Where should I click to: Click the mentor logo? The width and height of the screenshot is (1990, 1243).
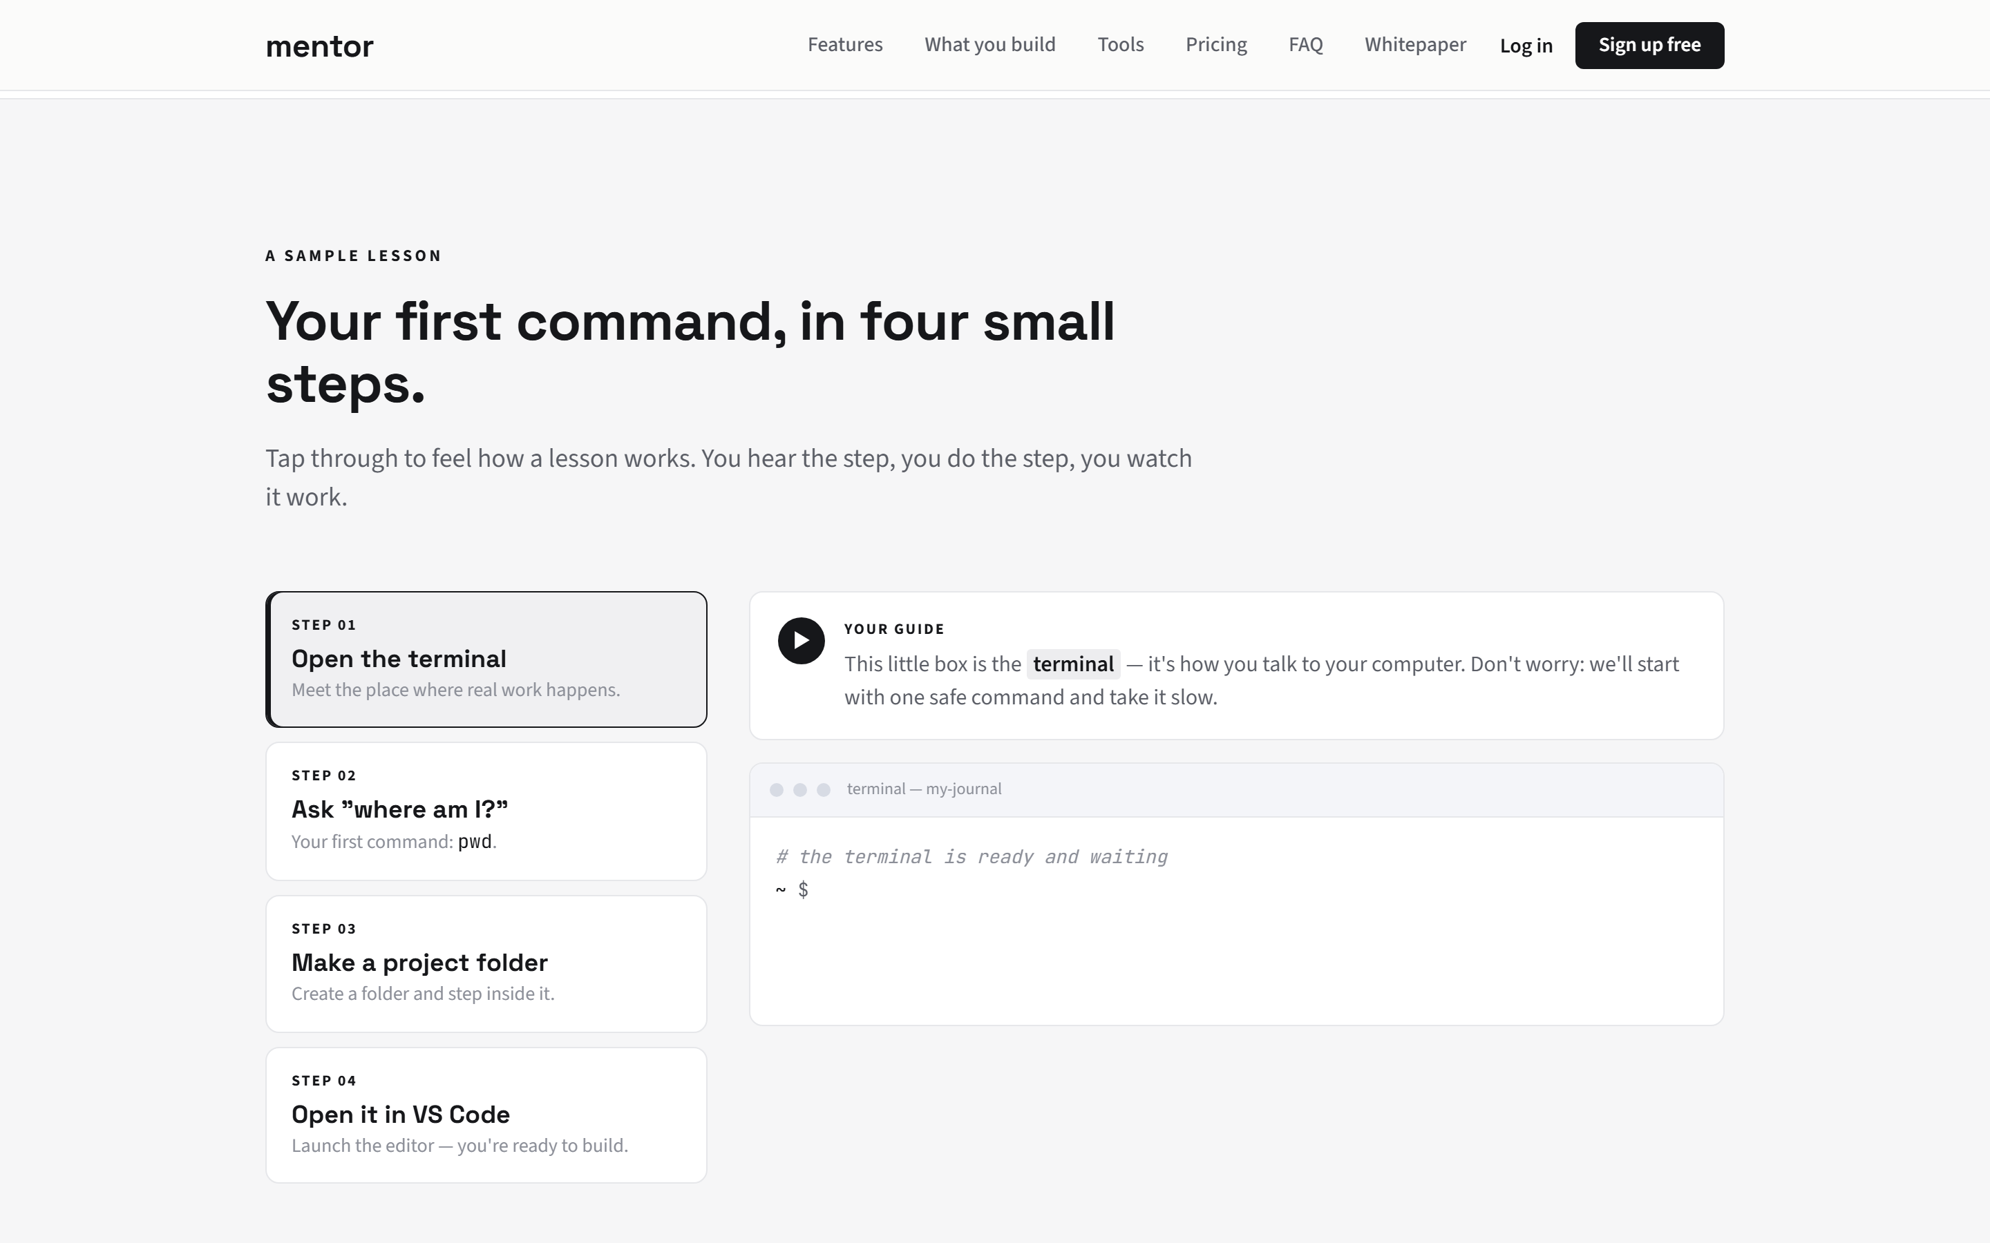click(x=319, y=46)
